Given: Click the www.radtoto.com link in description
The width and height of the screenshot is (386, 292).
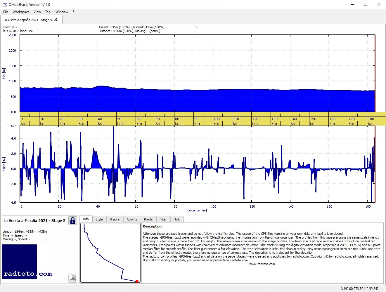Looking at the screenshot, I should point(262,264).
